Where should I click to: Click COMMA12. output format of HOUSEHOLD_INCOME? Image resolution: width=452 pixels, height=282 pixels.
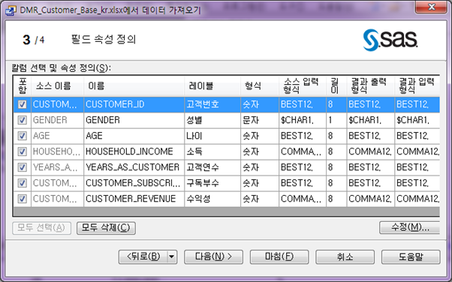(x=371, y=151)
